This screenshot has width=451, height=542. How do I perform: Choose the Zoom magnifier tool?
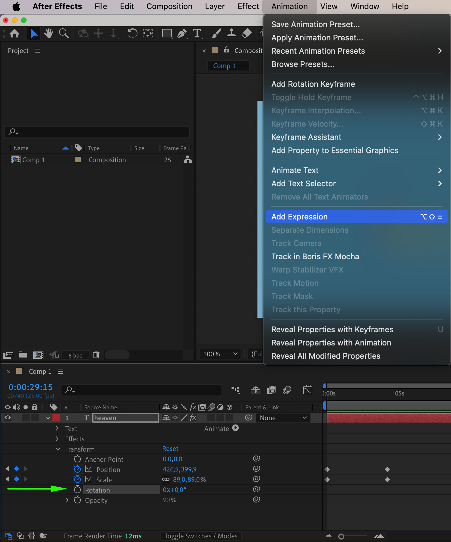64,33
